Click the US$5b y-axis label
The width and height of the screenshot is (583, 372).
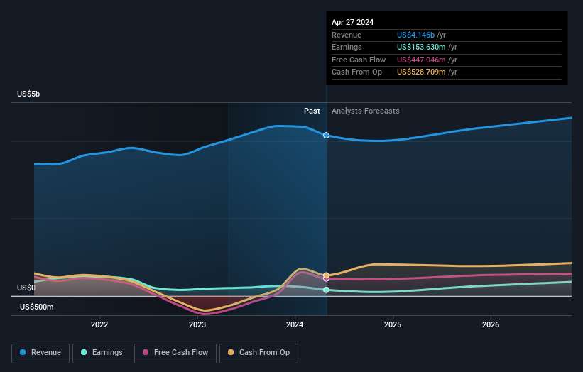click(x=28, y=94)
